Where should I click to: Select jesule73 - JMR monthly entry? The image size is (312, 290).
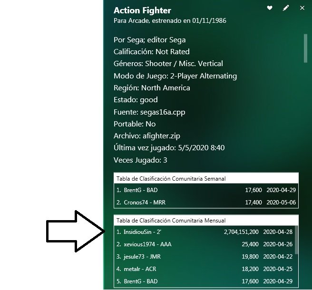[x=205, y=257]
